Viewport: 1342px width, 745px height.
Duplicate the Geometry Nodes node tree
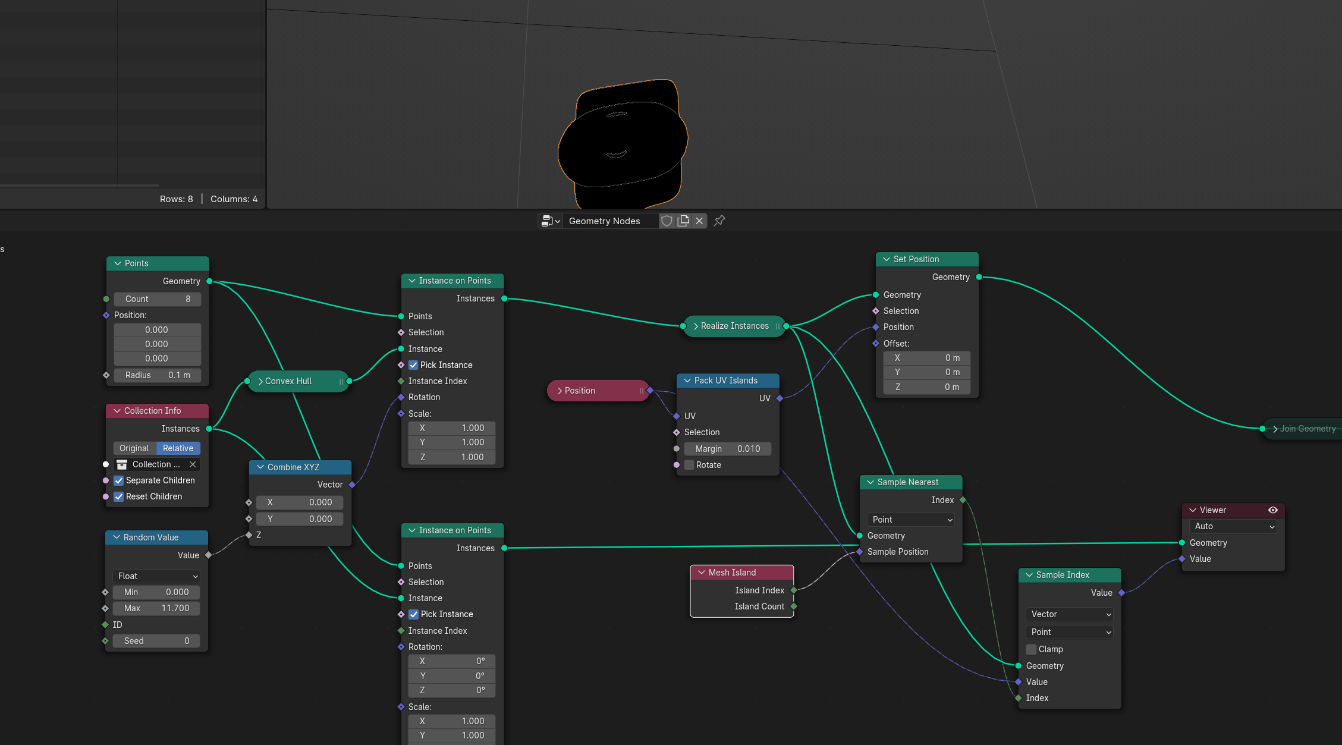pyautogui.click(x=683, y=221)
